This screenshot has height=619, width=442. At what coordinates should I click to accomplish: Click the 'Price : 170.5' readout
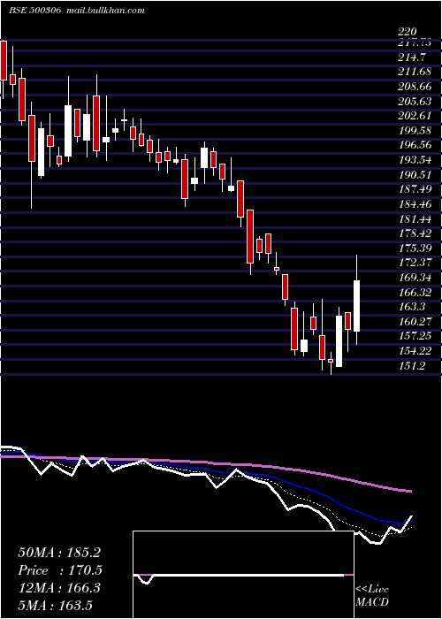pyautogui.click(x=60, y=570)
